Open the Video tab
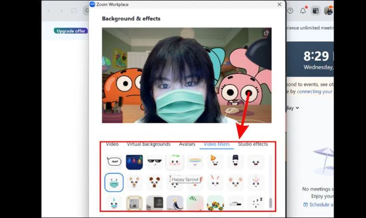 point(112,144)
